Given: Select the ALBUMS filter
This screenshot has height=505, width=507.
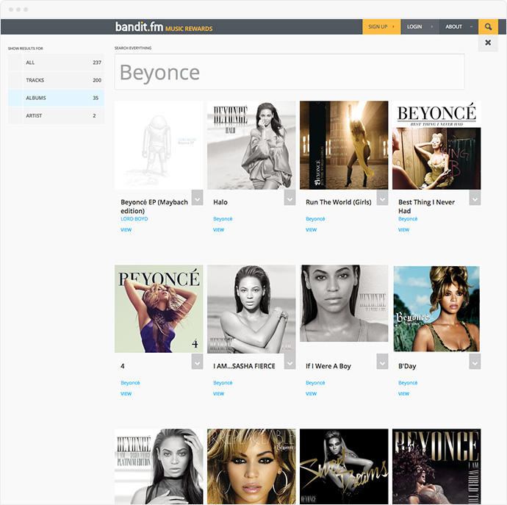Looking at the screenshot, I should [56, 98].
